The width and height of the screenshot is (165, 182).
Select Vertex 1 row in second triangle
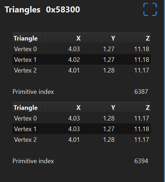tap(82, 129)
